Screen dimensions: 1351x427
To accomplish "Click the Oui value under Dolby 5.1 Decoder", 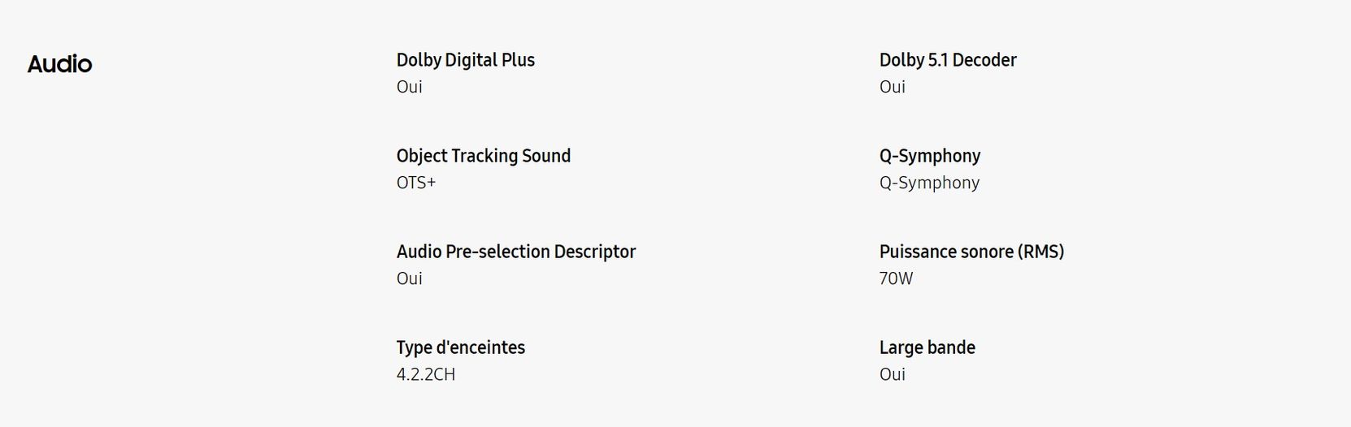I will (x=893, y=87).
